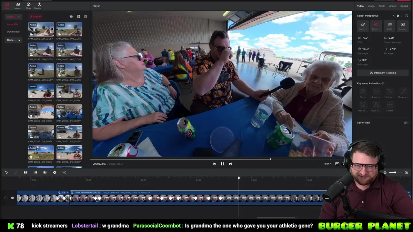The height and width of the screenshot is (232, 413).
Task: Choose the Dewarp perspective preset
Action: click(403, 26)
